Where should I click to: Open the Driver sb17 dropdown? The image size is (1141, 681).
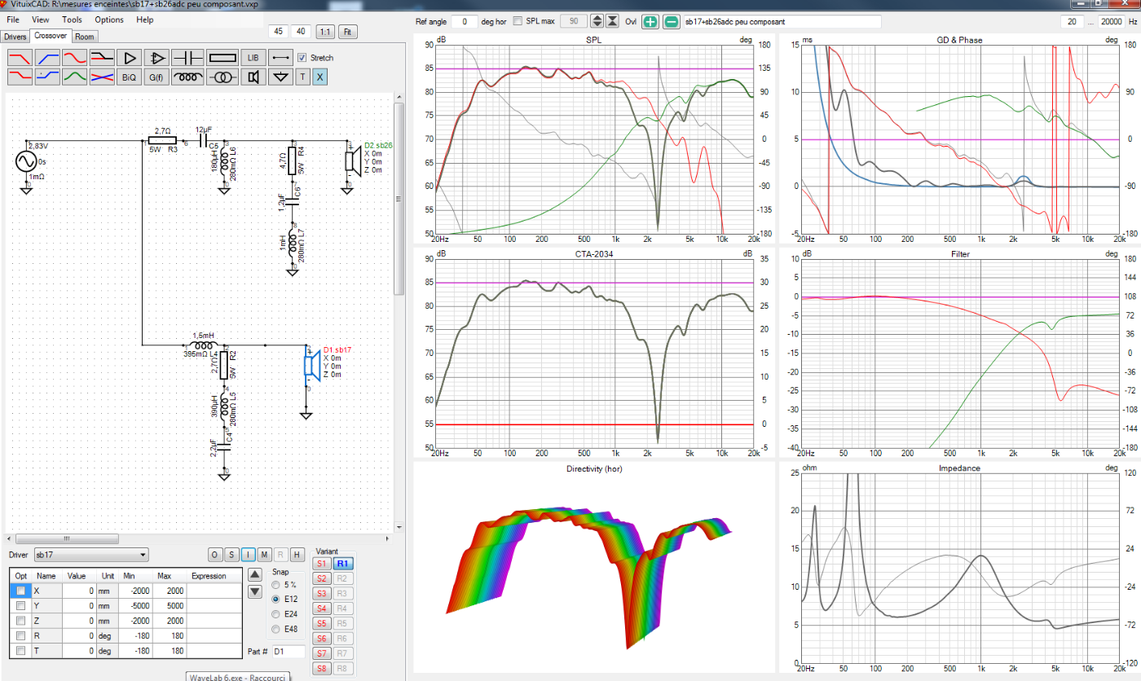(x=90, y=555)
